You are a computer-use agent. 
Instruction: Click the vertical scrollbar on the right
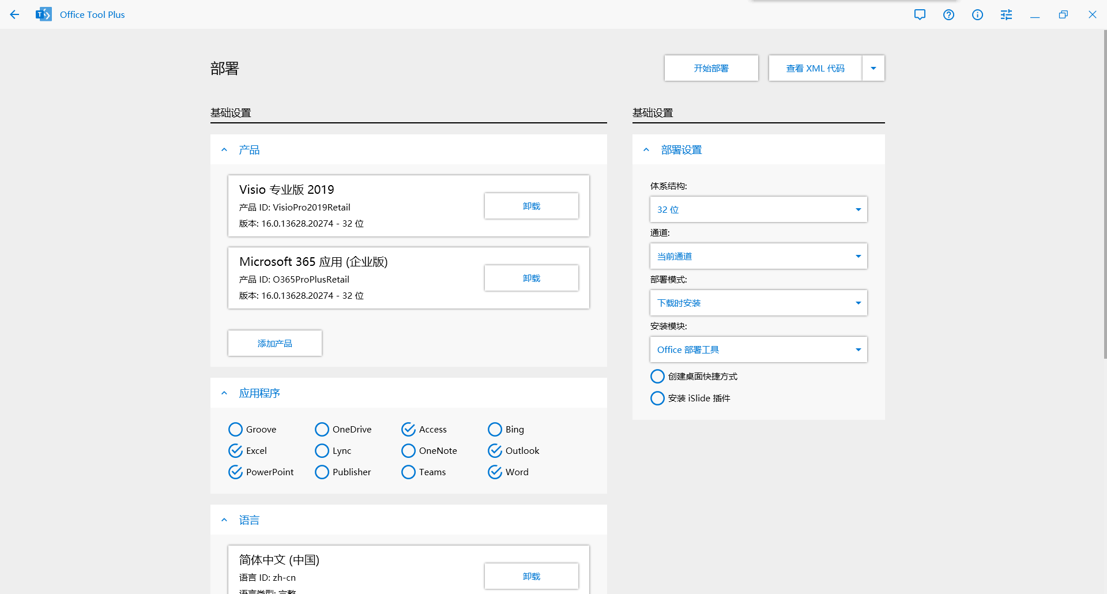click(1104, 194)
